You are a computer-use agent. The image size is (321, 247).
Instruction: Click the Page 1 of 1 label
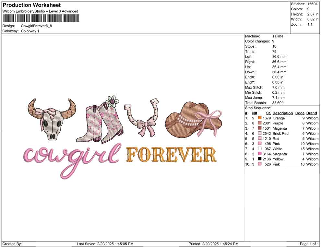pyautogui.click(x=308, y=244)
